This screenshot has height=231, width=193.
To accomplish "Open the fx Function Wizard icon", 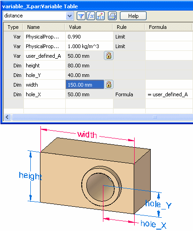I will (91, 16).
